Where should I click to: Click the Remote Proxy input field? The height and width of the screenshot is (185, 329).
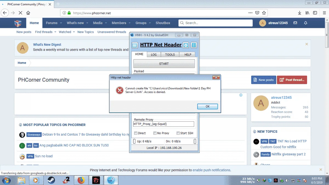point(164,124)
